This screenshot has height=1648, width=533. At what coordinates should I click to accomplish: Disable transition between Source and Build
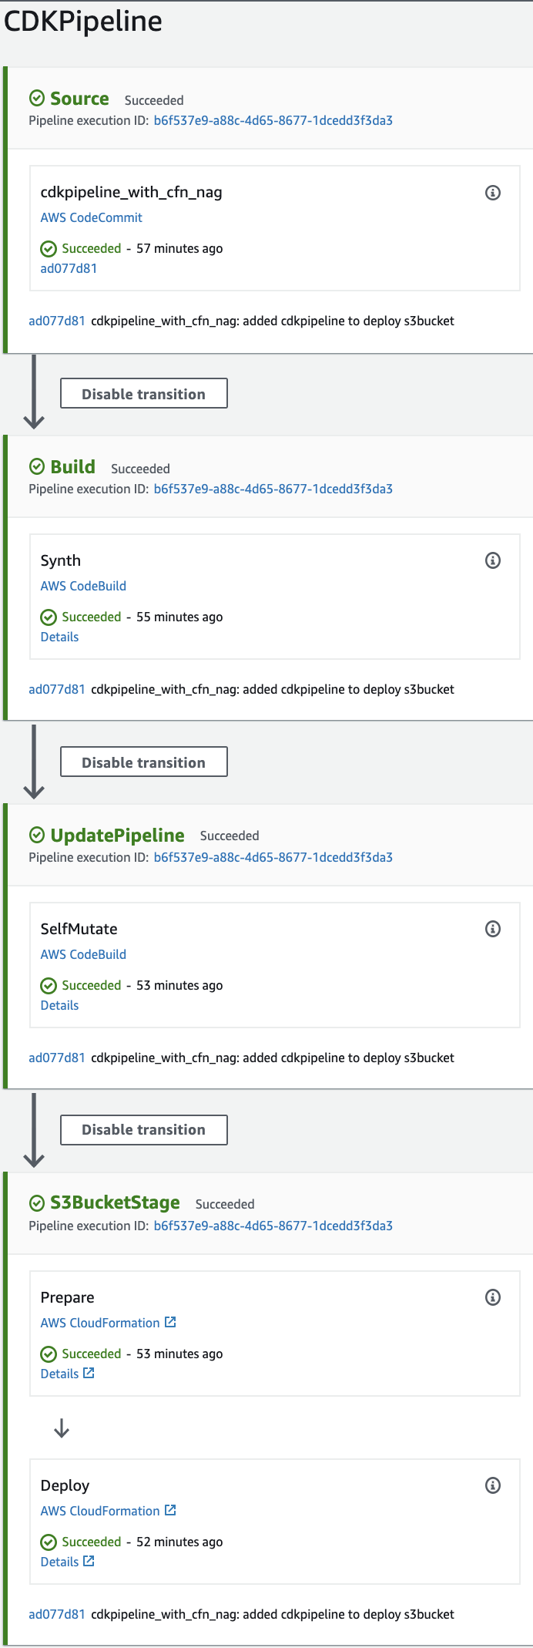(x=143, y=393)
